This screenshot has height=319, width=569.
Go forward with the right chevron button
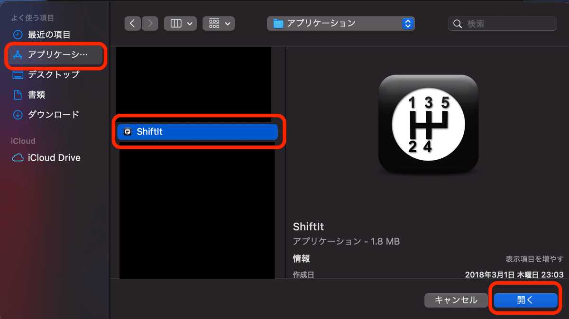(x=150, y=24)
